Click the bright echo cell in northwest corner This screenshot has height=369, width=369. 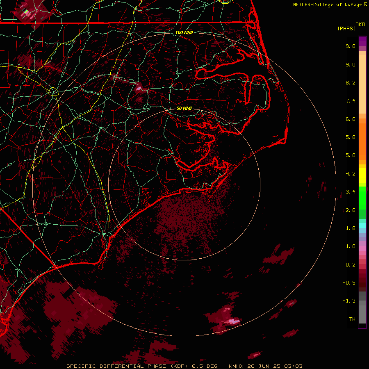27,12
